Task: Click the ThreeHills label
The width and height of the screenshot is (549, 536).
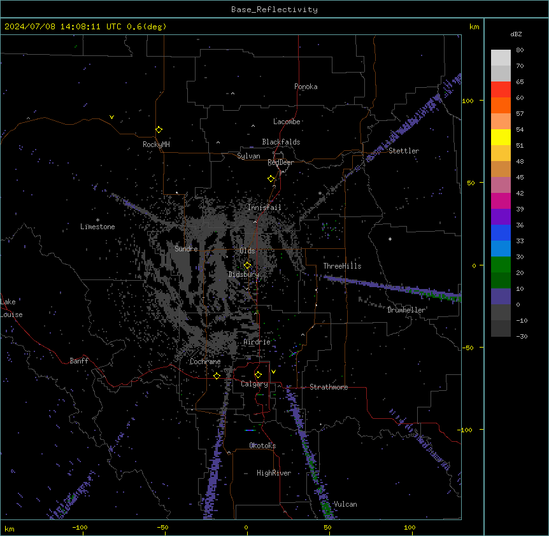Action: (342, 266)
